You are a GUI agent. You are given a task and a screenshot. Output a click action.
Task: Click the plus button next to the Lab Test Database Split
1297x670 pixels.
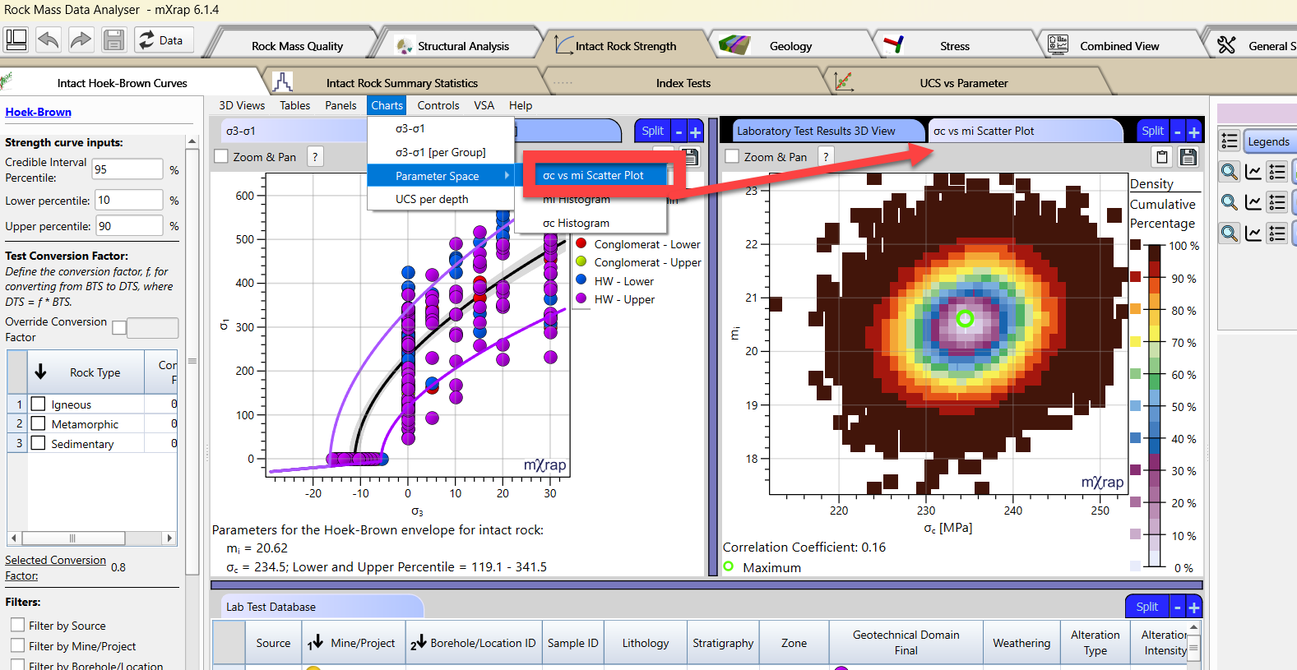1194,608
